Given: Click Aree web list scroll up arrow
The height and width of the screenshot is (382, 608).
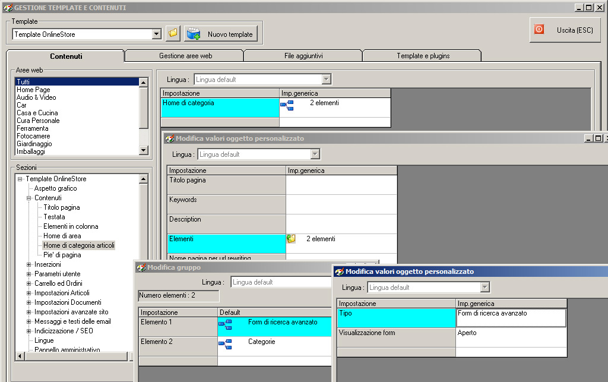Looking at the screenshot, I should tap(144, 82).
